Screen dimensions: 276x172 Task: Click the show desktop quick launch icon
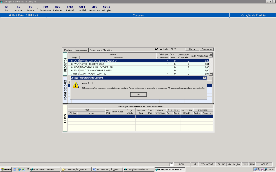tap(15, 170)
